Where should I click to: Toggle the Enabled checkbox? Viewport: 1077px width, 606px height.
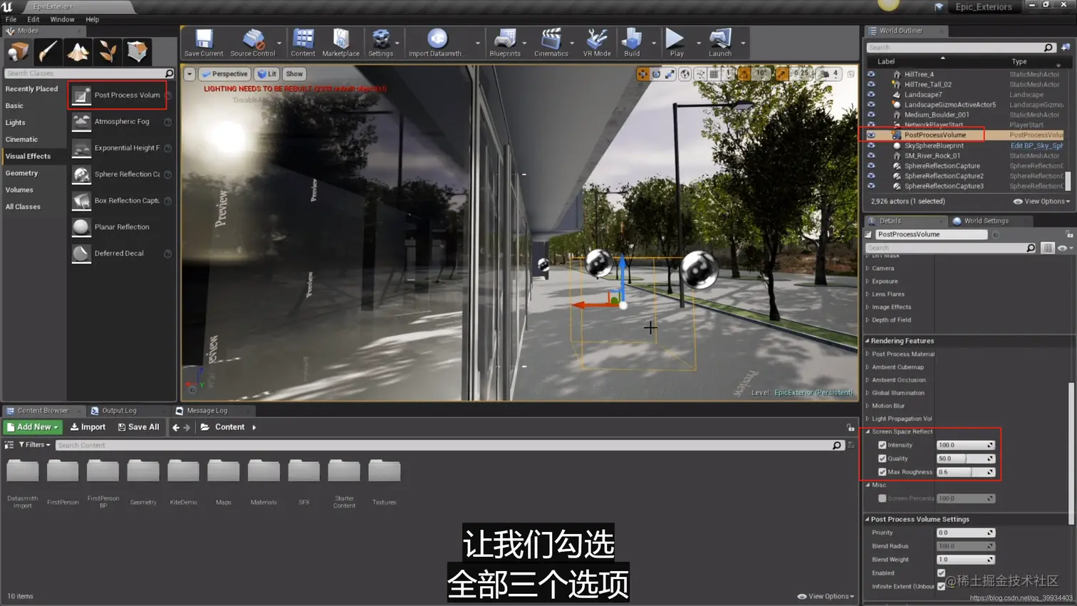[941, 573]
